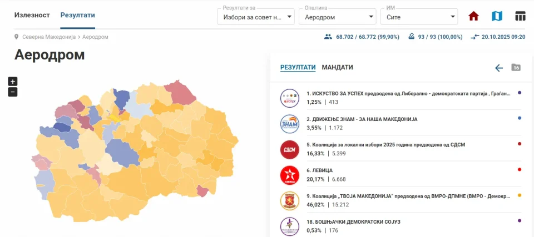Click the ZNAM movement logo
Image resolution: width=534 pixels, height=237 pixels.
(x=290, y=123)
